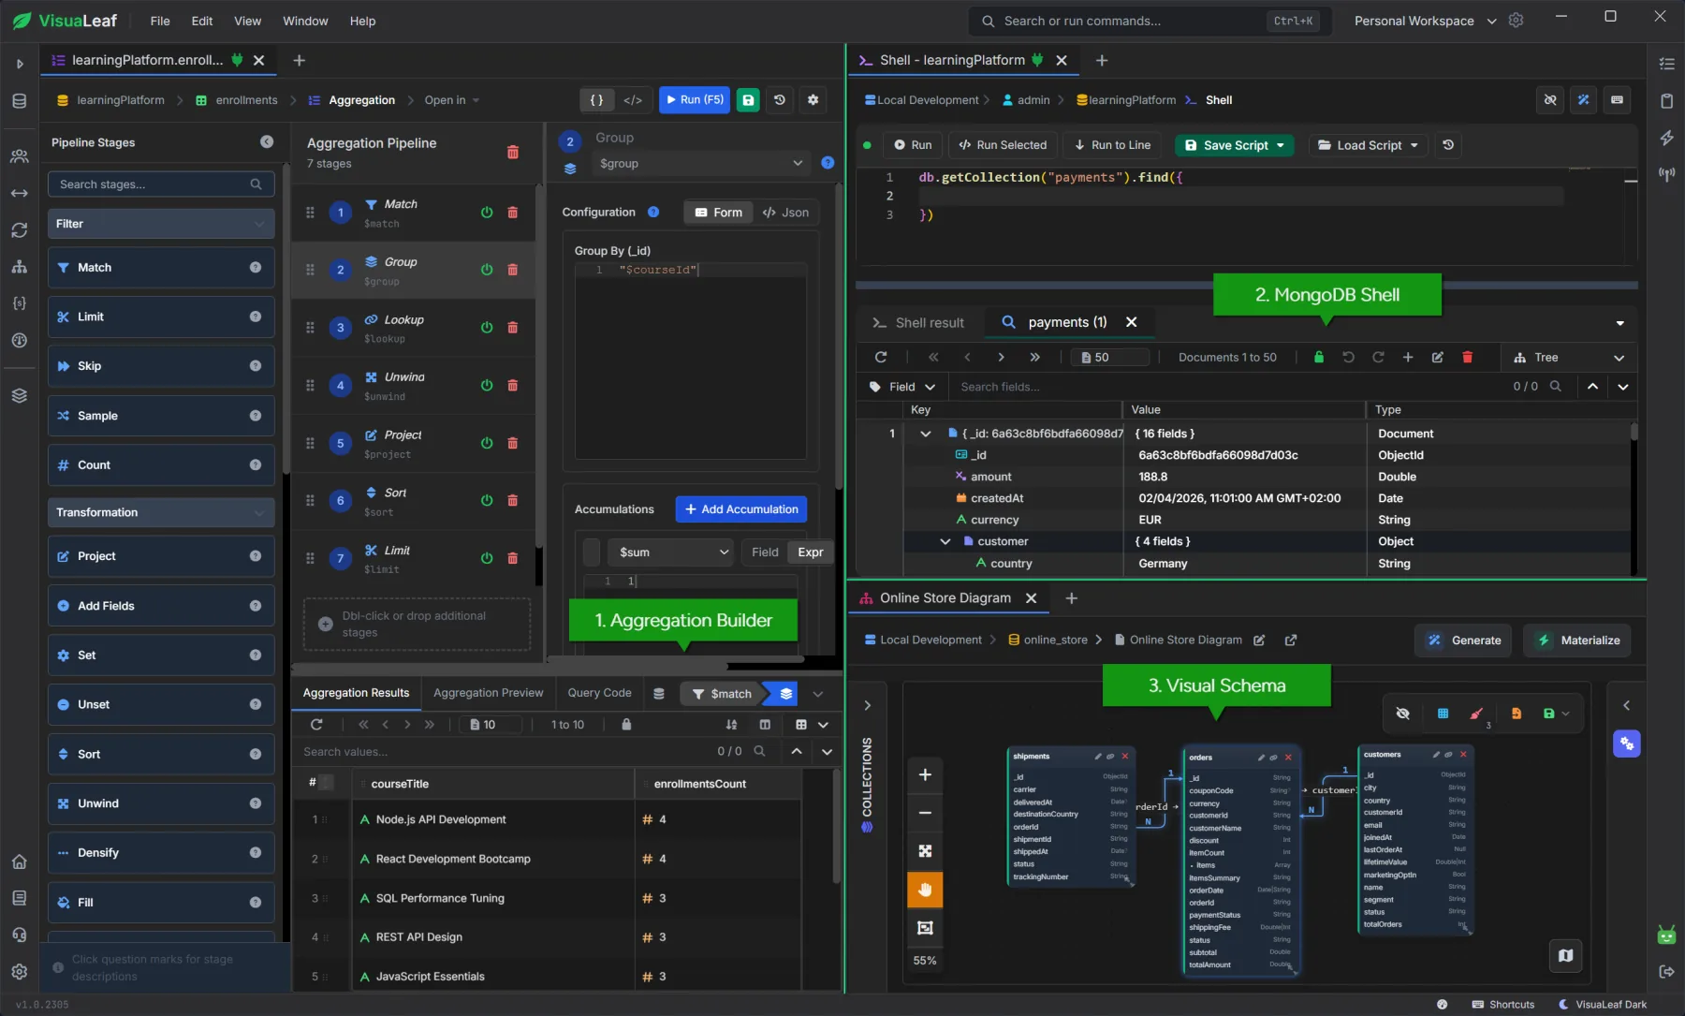
Task: Switch to the Aggregation Preview tab
Action: coord(488,693)
